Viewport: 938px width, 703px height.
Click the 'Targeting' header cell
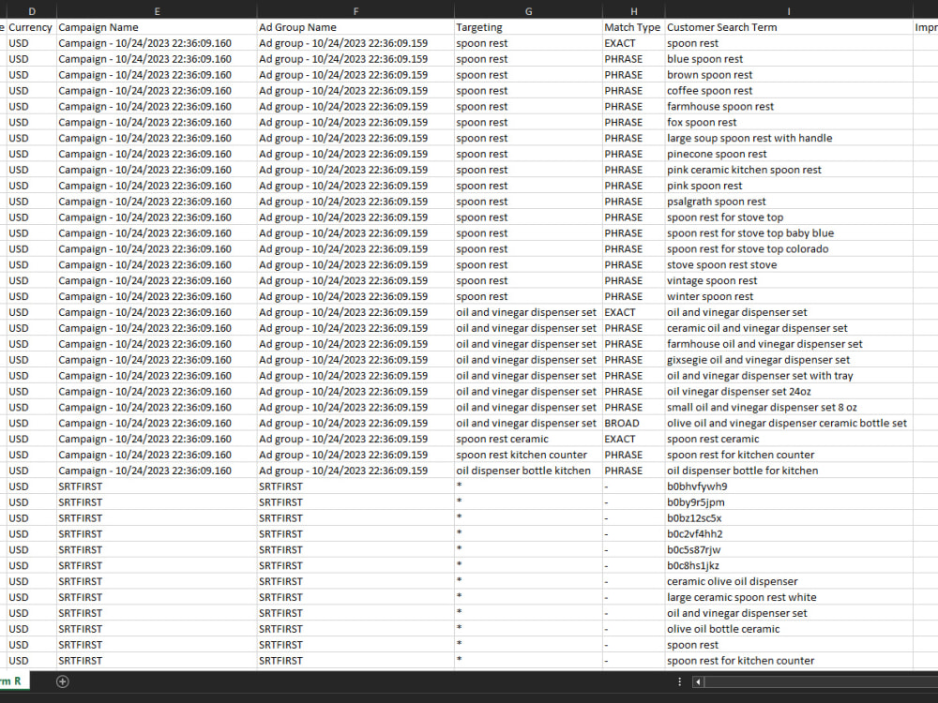click(x=528, y=27)
